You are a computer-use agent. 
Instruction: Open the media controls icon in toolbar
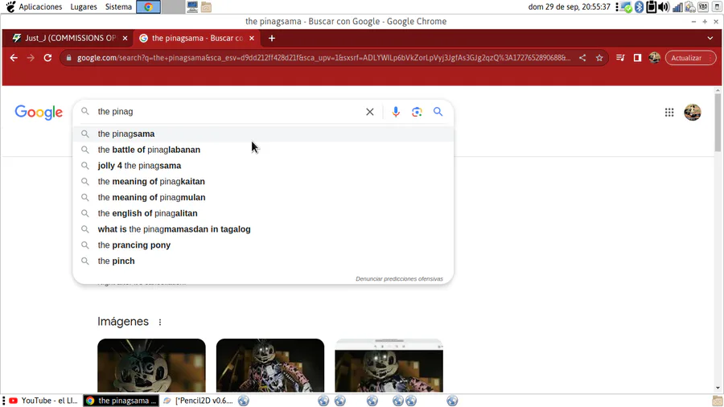click(620, 58)
